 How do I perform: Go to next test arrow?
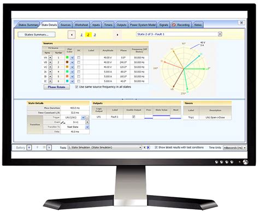149,148
